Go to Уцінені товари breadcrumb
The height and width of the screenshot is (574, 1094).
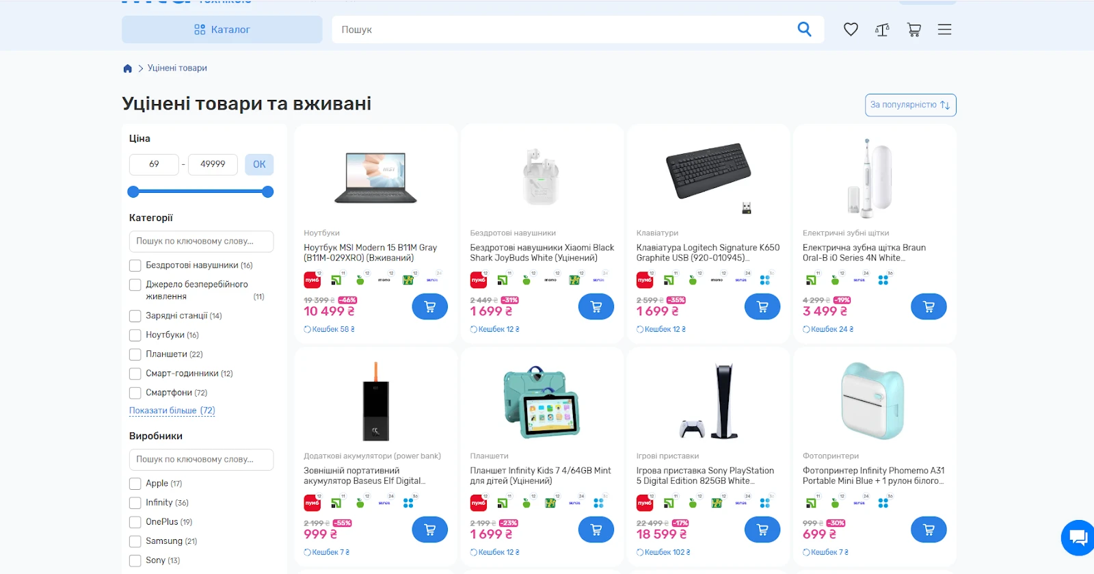click(x=177, y=68)
